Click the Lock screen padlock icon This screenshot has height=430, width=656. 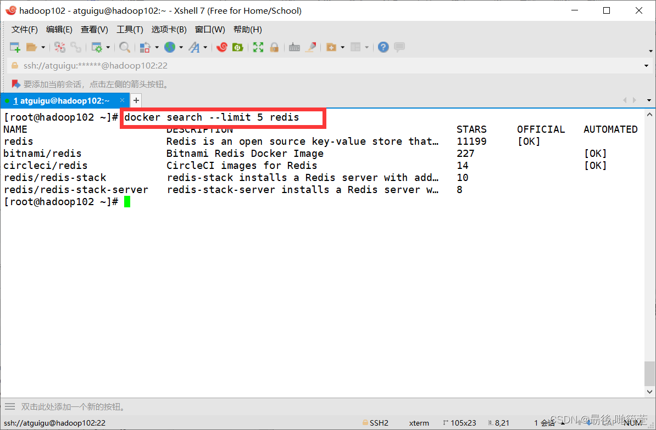click(275, 47)
